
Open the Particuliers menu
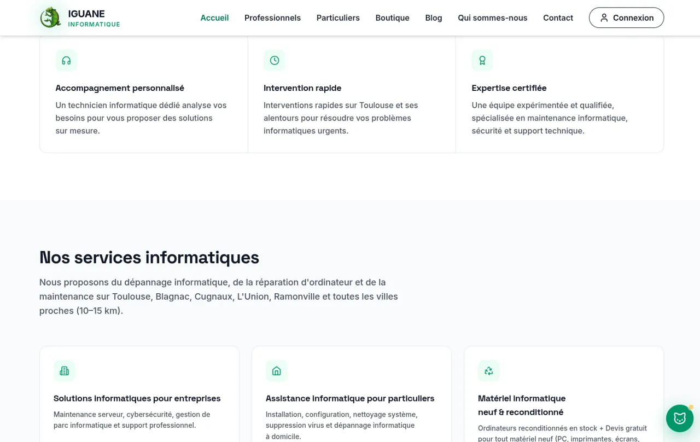point(338,18)
